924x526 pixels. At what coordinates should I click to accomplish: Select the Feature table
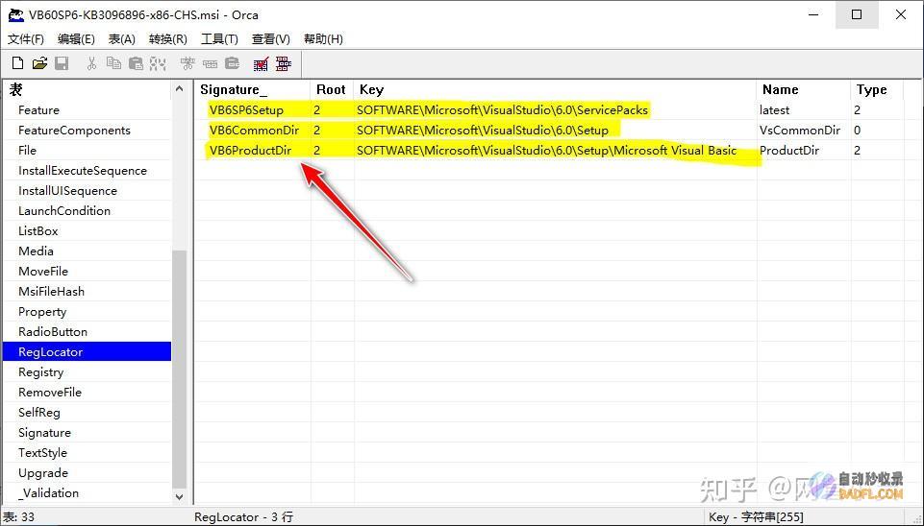tap(38, 110)
